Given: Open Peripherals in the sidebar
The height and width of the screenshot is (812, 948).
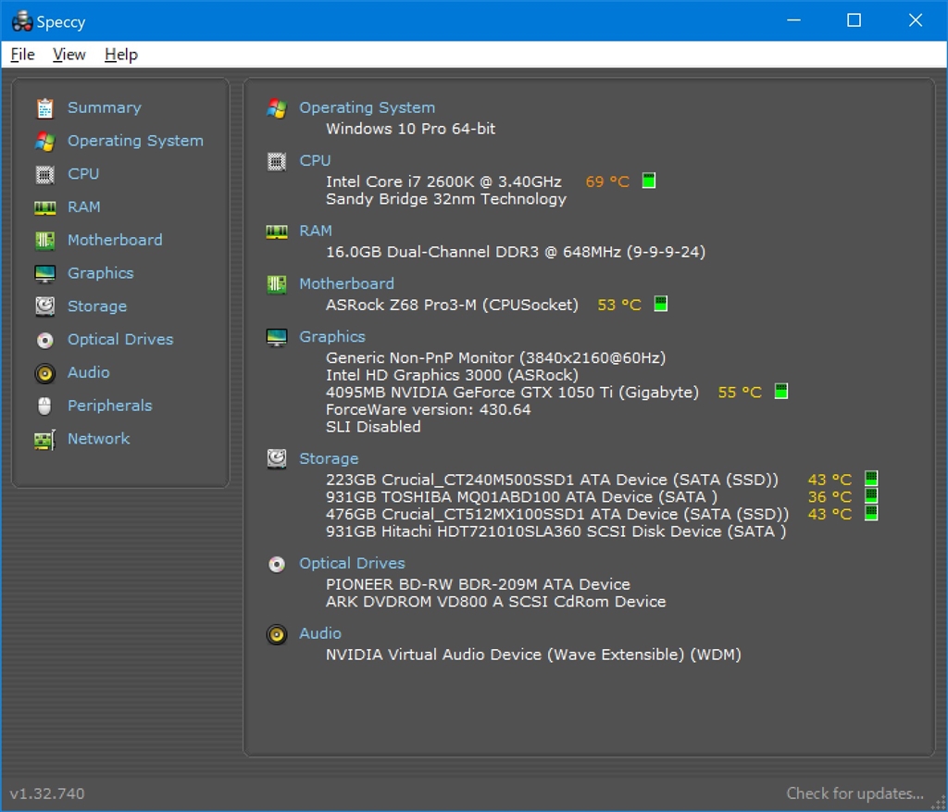Looking at the screenshot, I should pyautogui.click(x=109, y=406).
